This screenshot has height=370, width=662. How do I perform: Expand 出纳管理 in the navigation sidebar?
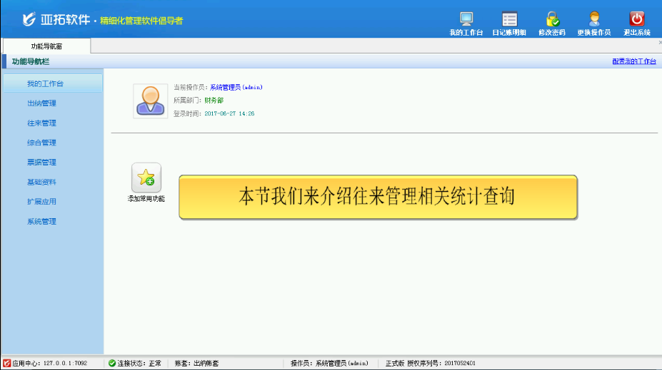point(41,103)
